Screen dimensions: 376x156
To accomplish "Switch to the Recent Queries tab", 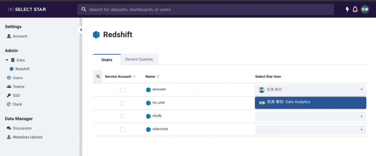I will (x=139, y=59).
